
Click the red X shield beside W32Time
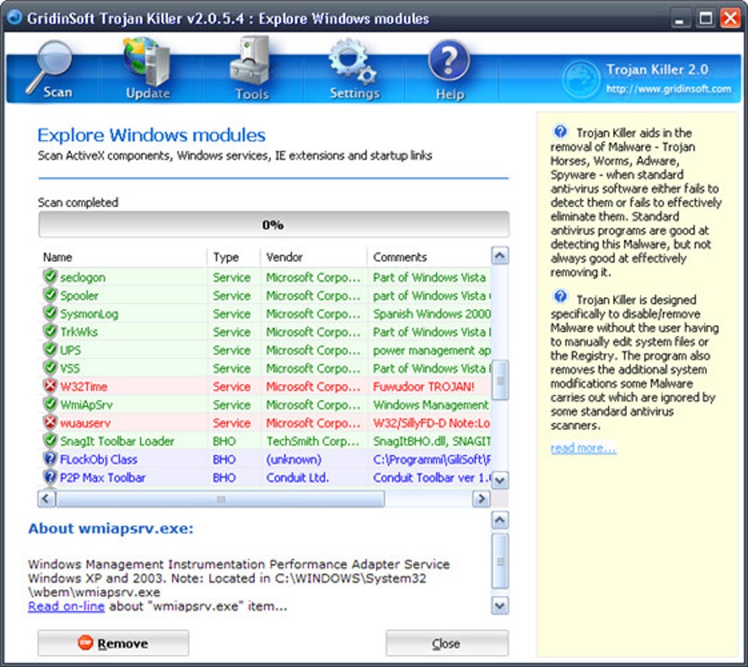50,385
